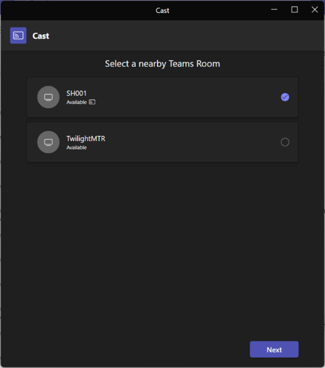This screenshot has height=368, width=325.
Task: Click the 'Select a nearby Teams Room' heading
Action: coord(162,64)
